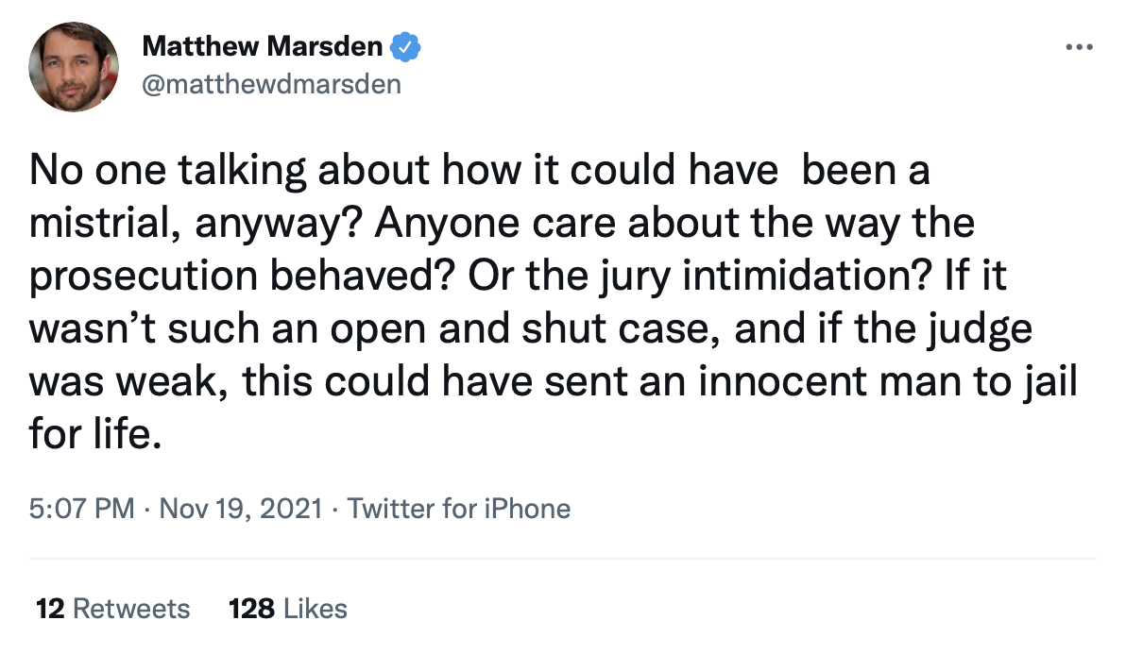Image resolution: width=1126 pixels, height=654 pixels.
Task: Click the word "Retweets" label
Action: point(131,609)
